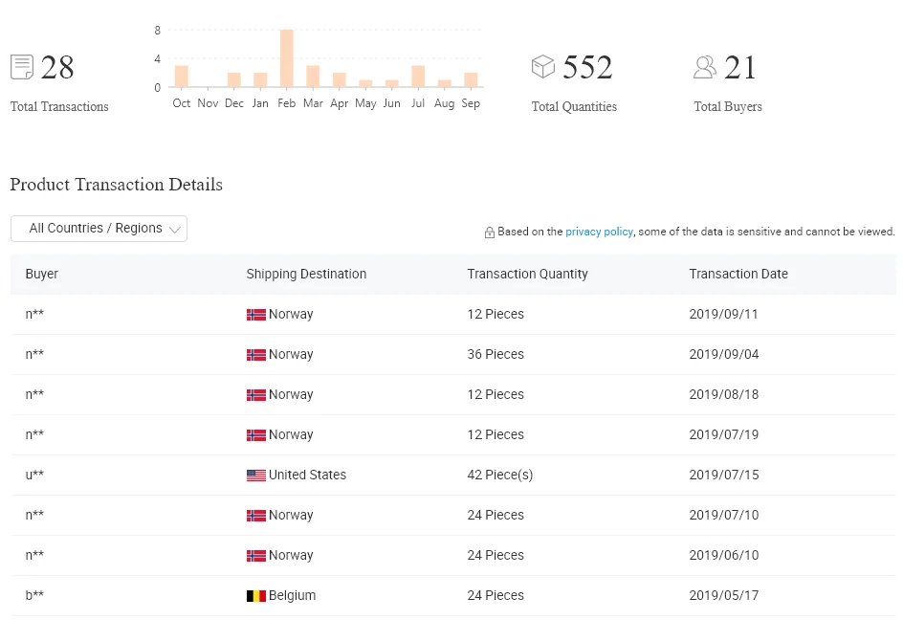The width and height of the screenshot is (903, 620).
Task: Click the Belgium flag icon
Action: click(x=256, y=596)
